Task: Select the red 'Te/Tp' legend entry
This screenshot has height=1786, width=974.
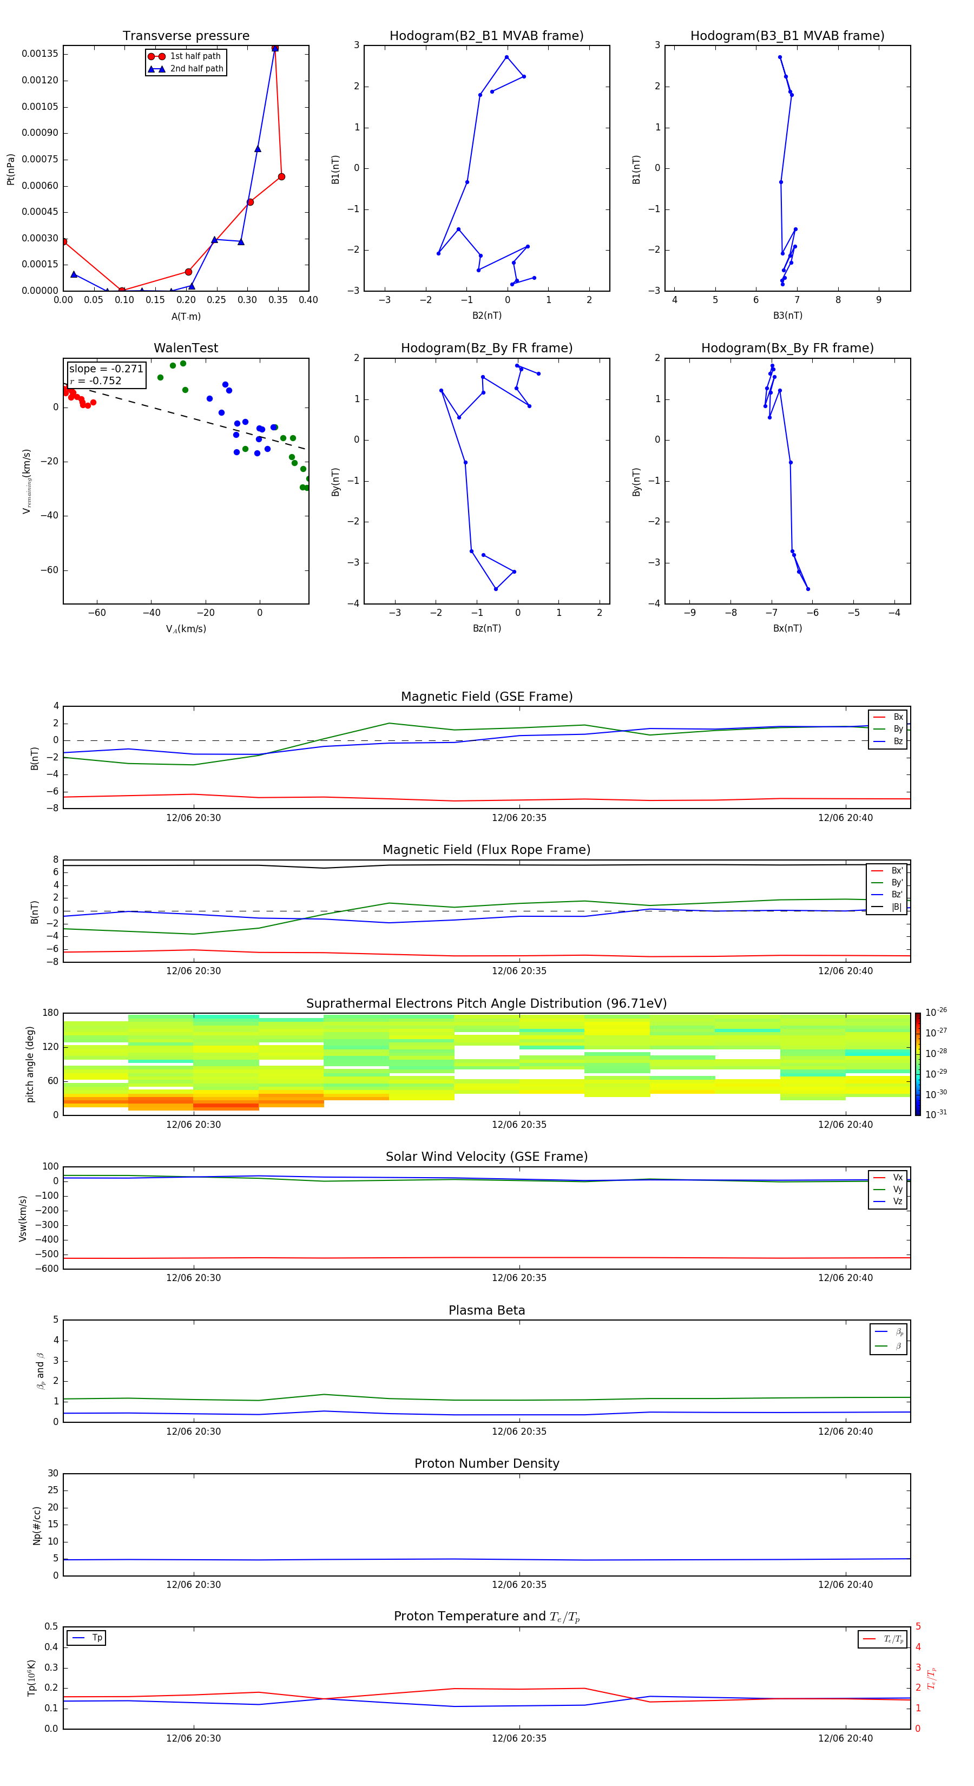Action: point(883,1639)
